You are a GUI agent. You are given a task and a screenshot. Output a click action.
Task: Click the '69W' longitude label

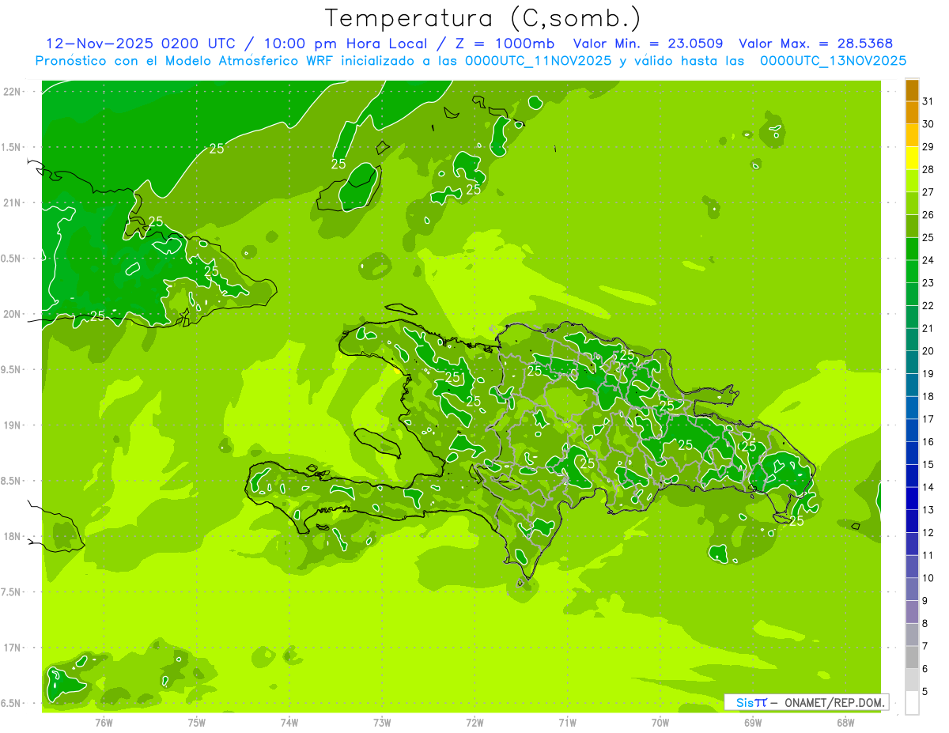752,722
